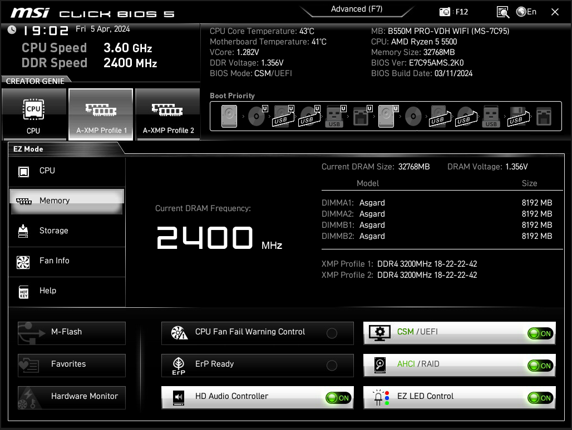Select the USB floppy device in Boot Priority
Viewport: 572px width, 430px height.
tap(518, 117)
